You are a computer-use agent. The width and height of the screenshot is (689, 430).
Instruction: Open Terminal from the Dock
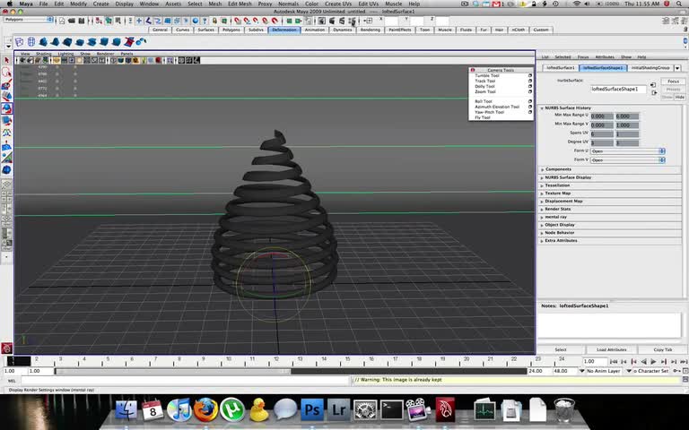(x=391, y=409)
